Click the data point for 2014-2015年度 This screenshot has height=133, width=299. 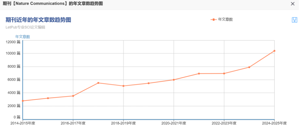[x=23, y=101]
